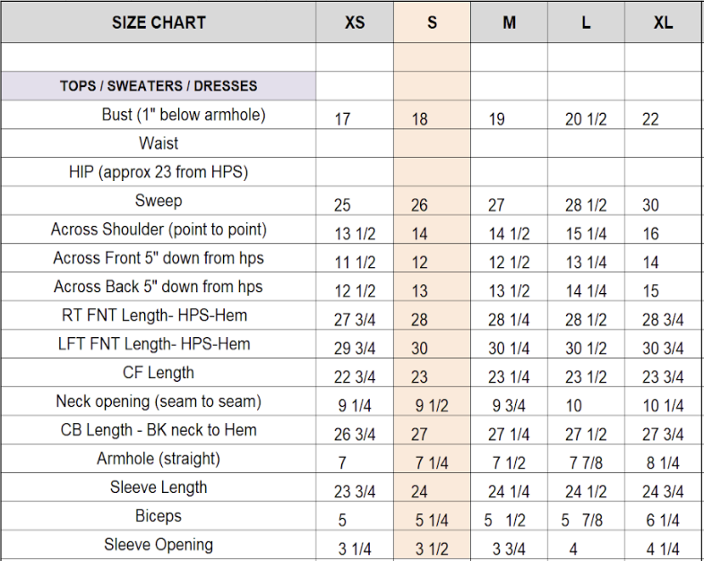Image resolution: width=704 pixels, height=561 pixels.
Task: Click the XL column header
Action: click(x=663, y=22)
